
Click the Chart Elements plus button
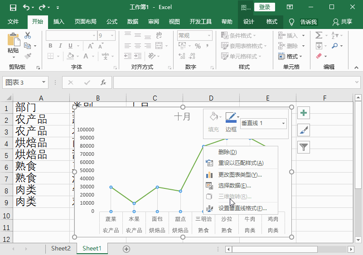(x=304, y=113)
